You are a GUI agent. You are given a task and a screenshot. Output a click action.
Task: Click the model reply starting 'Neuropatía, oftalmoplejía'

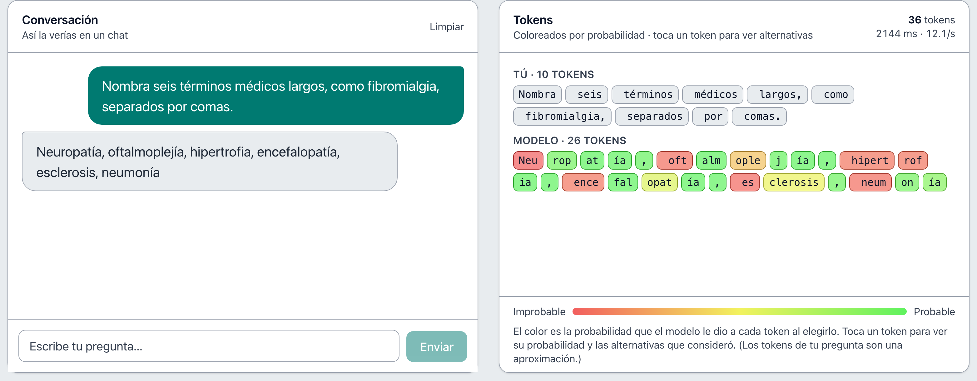209,162
